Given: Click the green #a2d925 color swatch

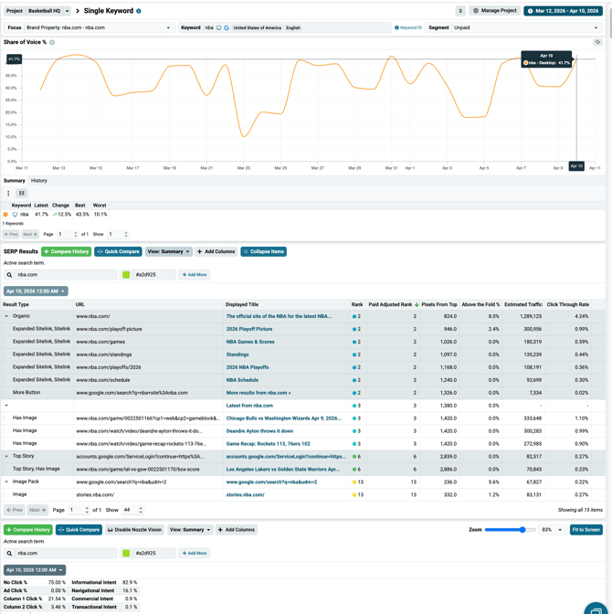Looking at the screenshot, I should click(x=126, y=274).
